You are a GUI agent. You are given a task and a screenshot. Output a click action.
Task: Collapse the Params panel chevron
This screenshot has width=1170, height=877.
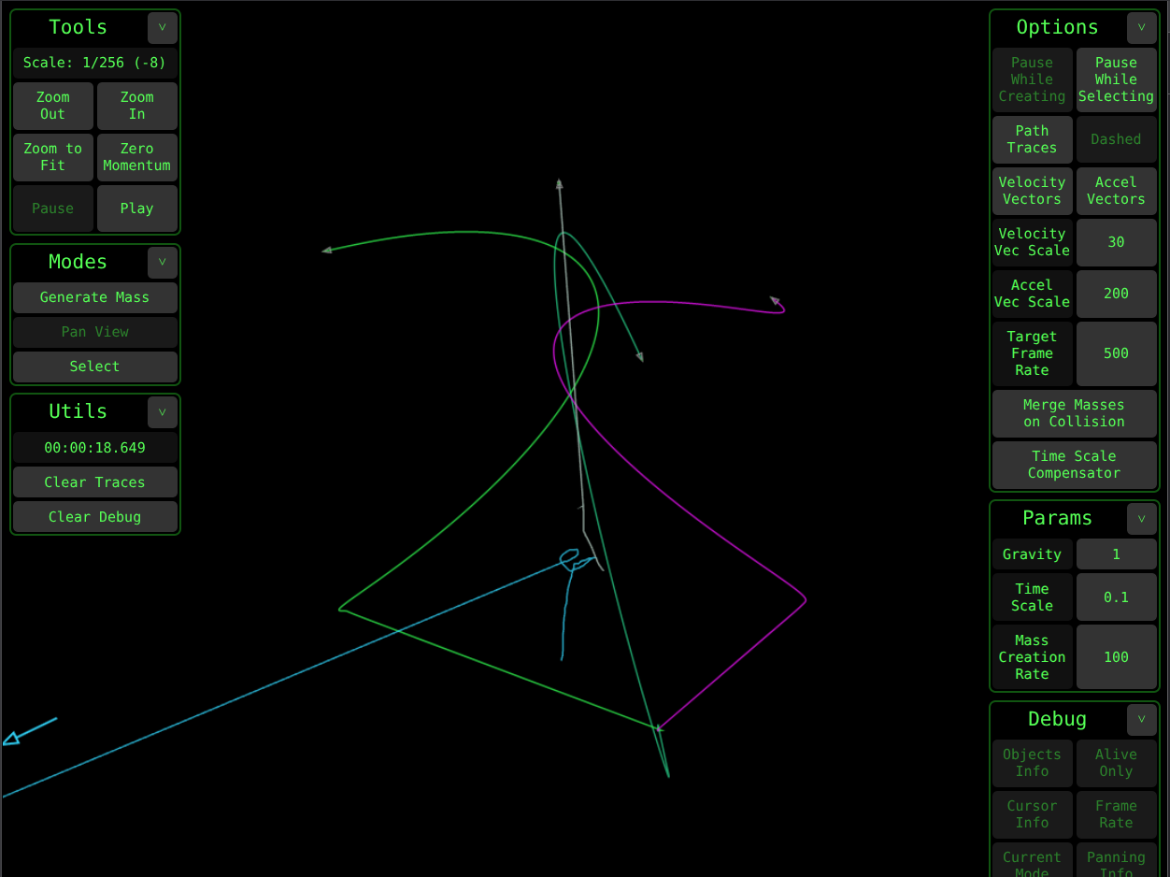point(1141,519)
